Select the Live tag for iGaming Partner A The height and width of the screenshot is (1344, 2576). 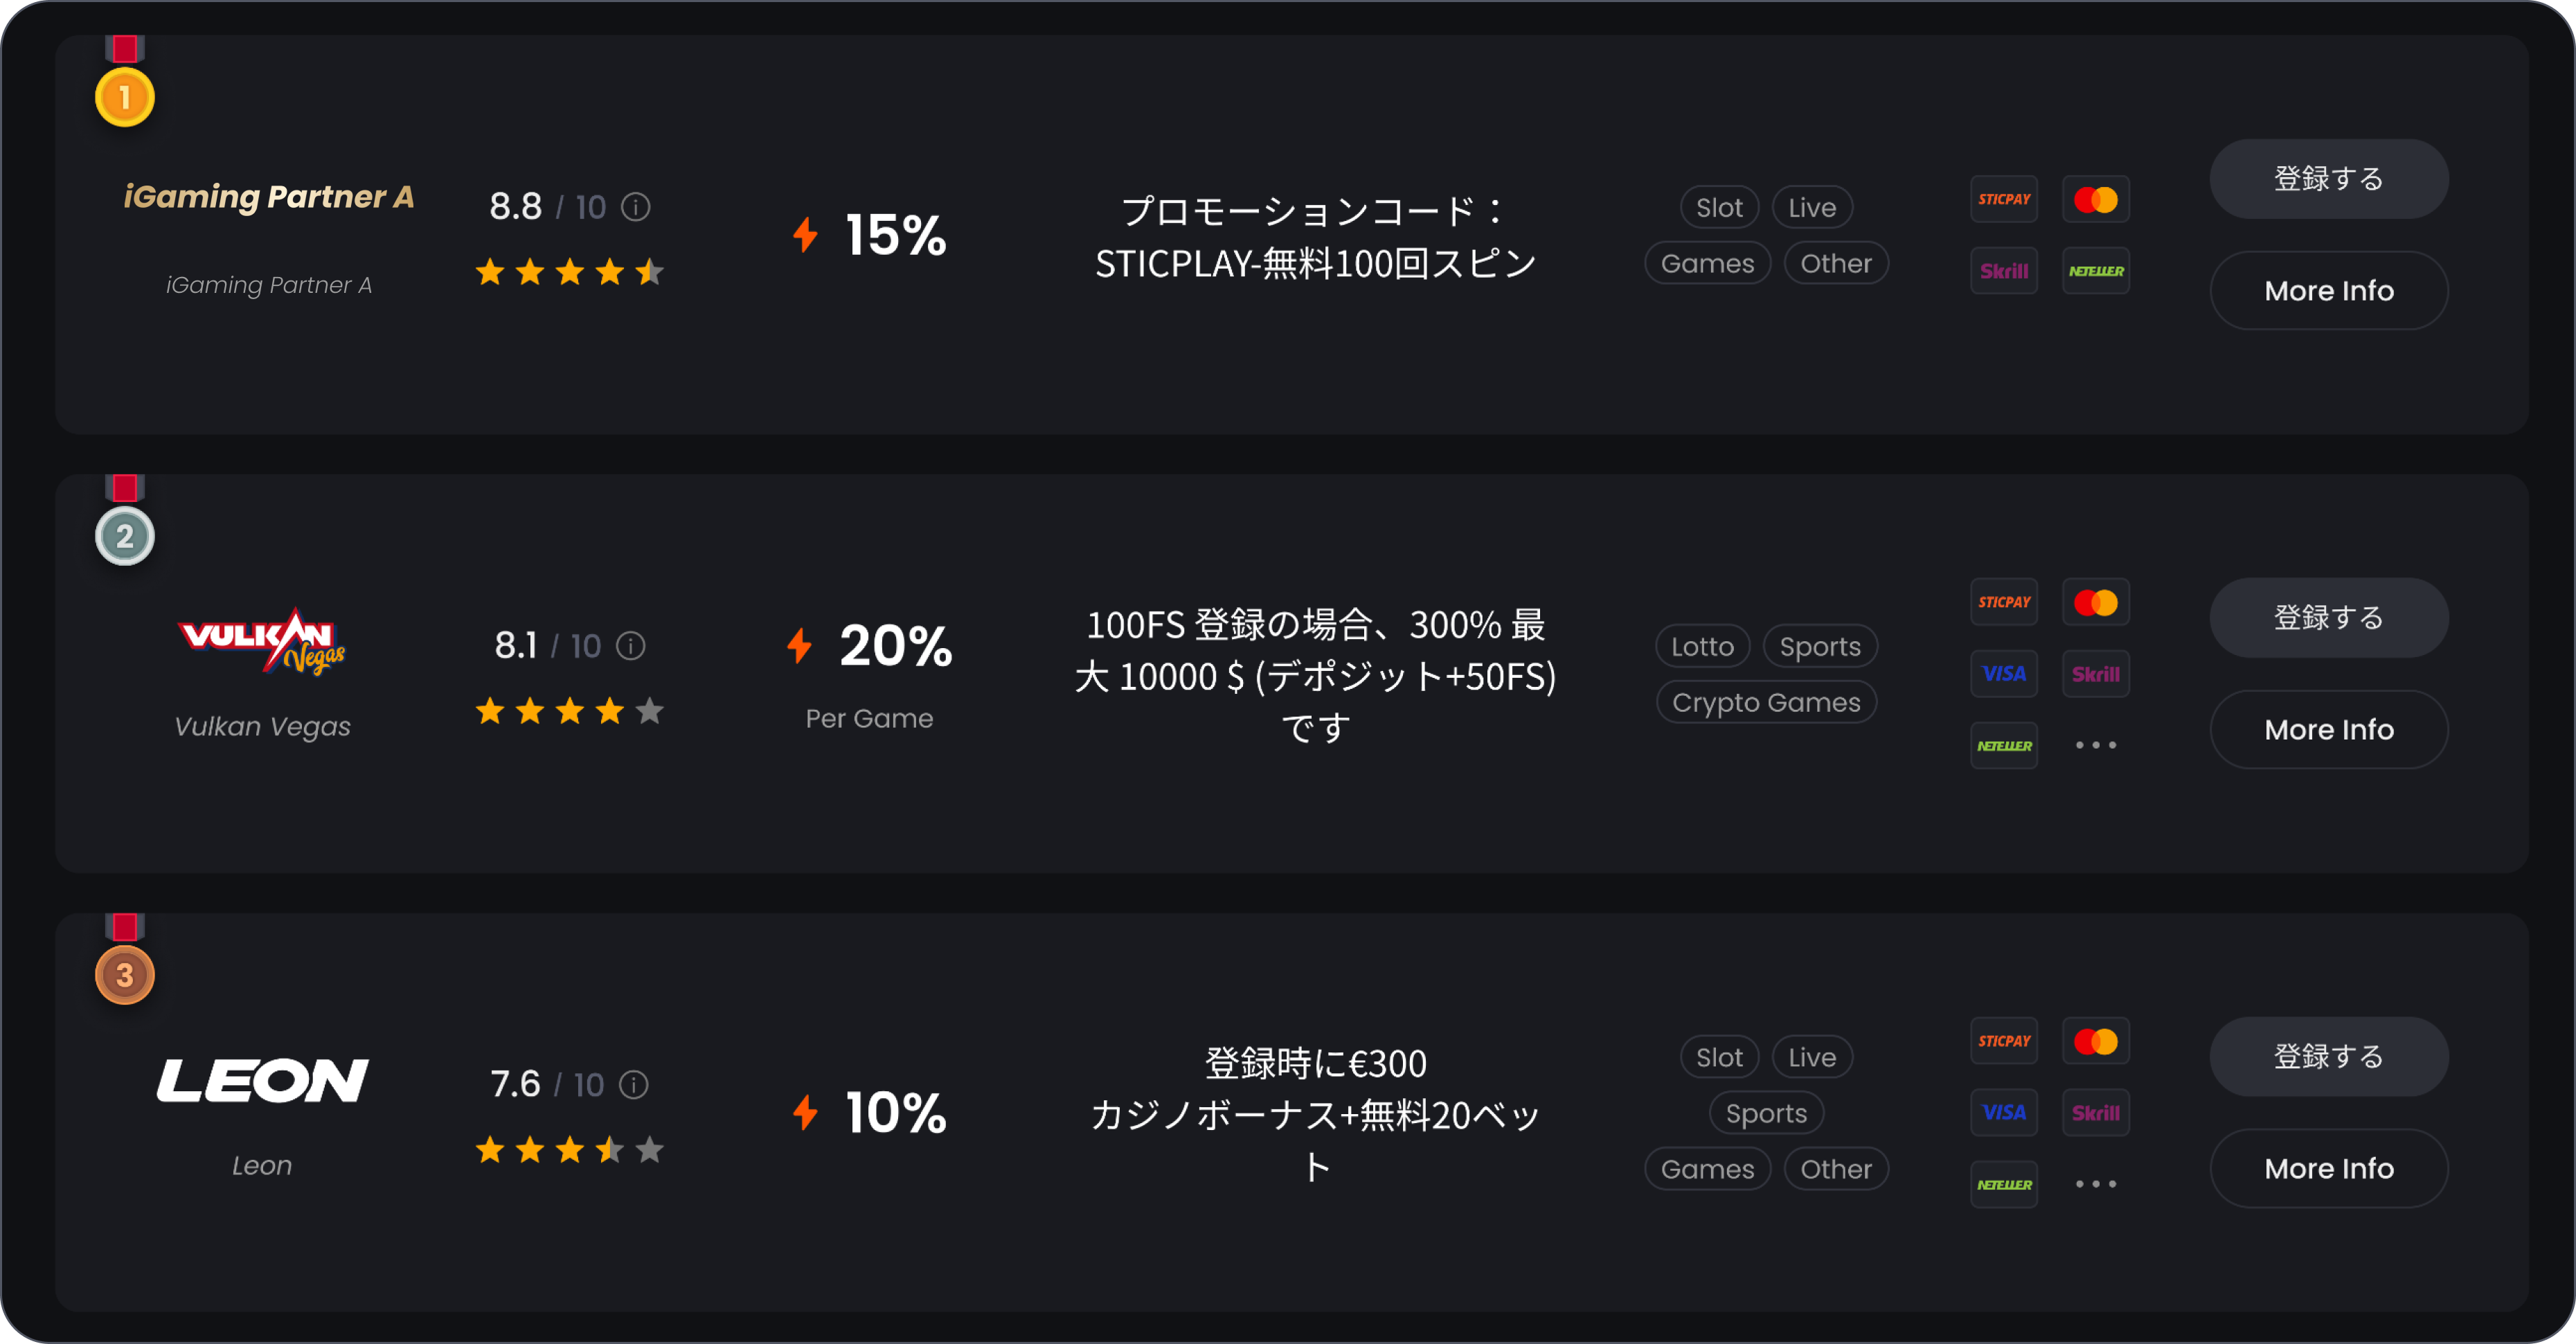1812,207
